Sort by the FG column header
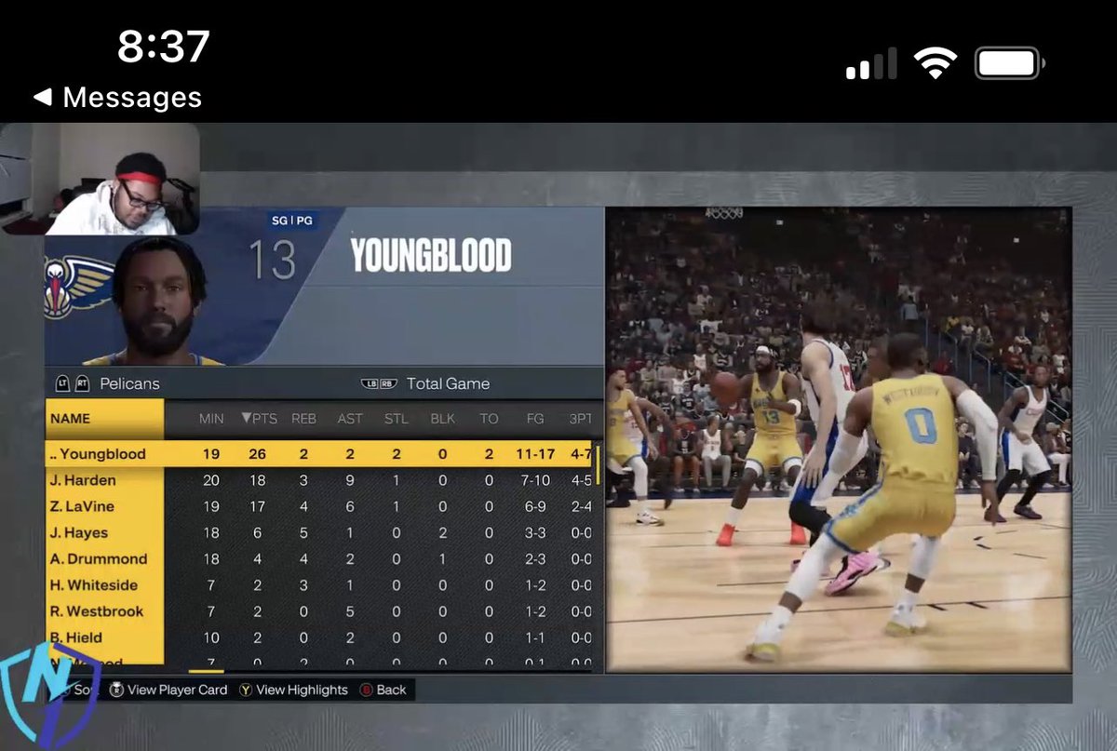 point(535,419)
